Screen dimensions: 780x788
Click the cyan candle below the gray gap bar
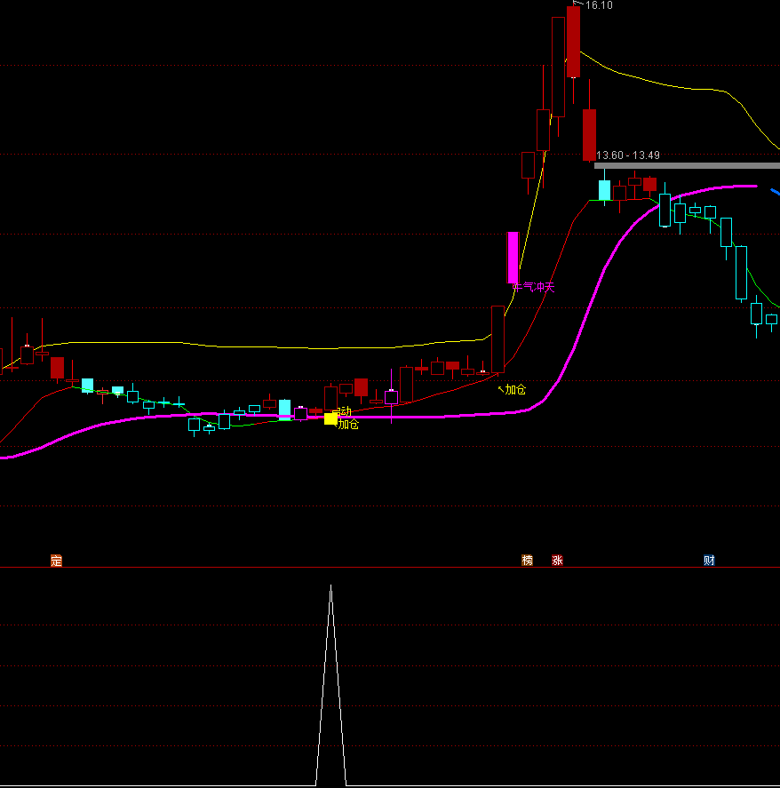[604, 190]
